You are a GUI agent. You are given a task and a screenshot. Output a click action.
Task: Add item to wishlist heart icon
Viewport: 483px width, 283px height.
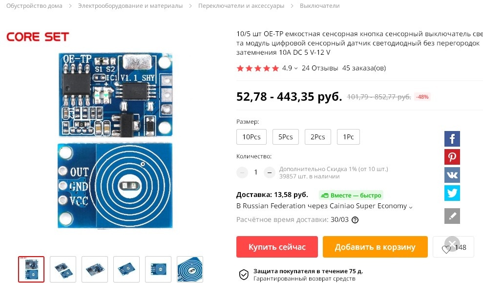[x=446, y=249]
